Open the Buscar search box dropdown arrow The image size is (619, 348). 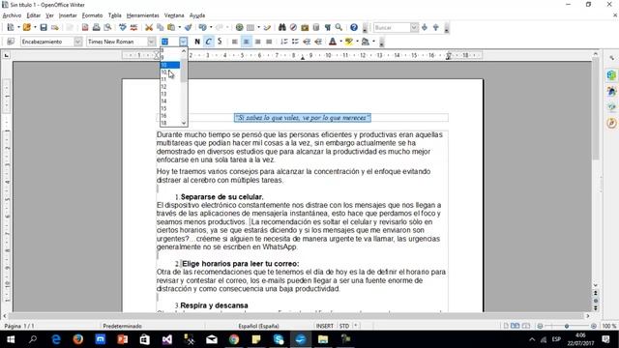click(414, 27)
